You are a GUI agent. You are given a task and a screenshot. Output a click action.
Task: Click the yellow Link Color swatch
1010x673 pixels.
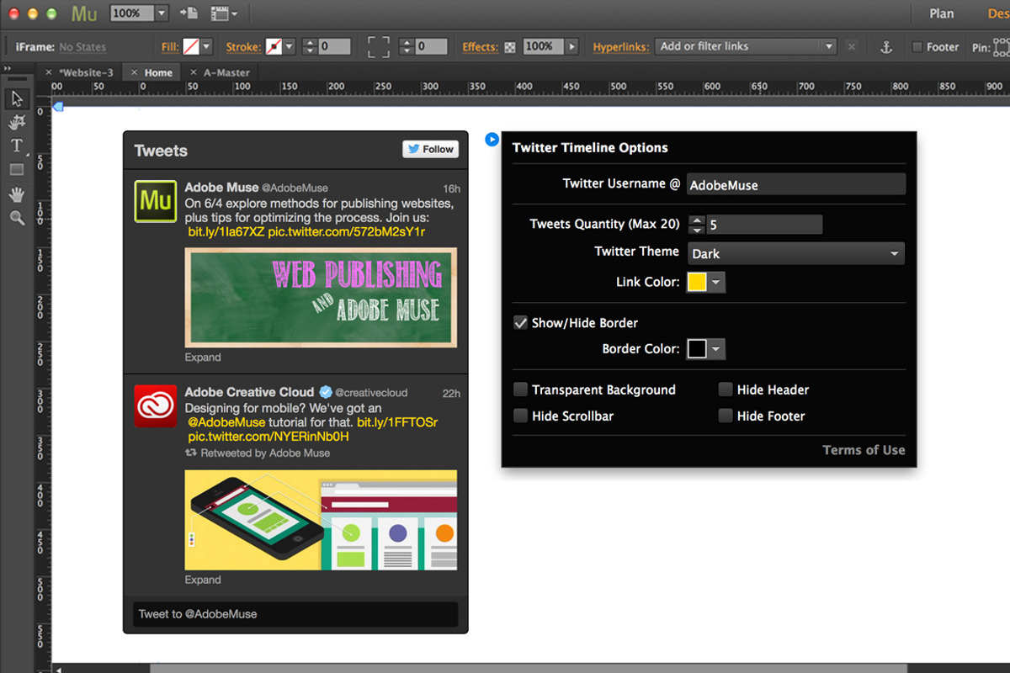tap(697, 282)
